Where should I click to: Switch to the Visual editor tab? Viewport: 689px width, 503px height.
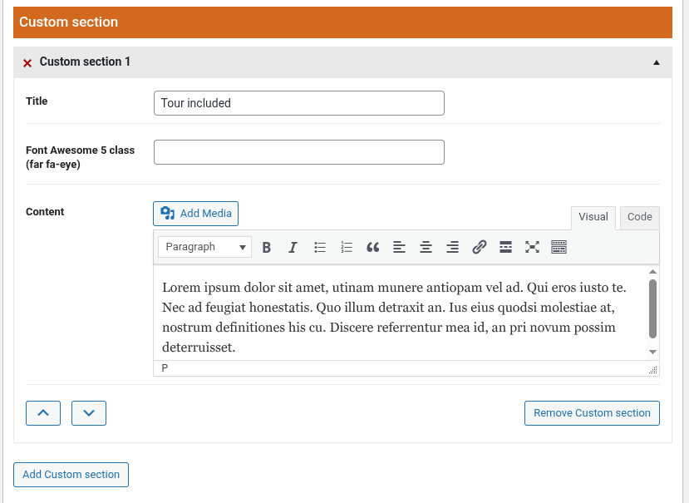coord(593,217)
